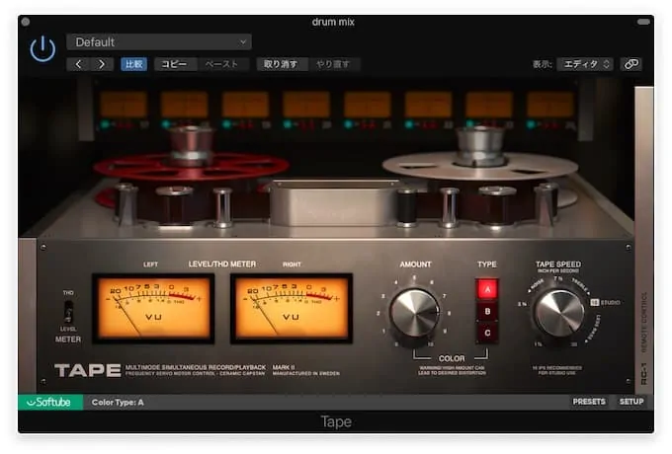The width and height of the screenshot is (672, 454).
Task: Open the REMOTE CONTROL side panel
Action: point(643,240)
